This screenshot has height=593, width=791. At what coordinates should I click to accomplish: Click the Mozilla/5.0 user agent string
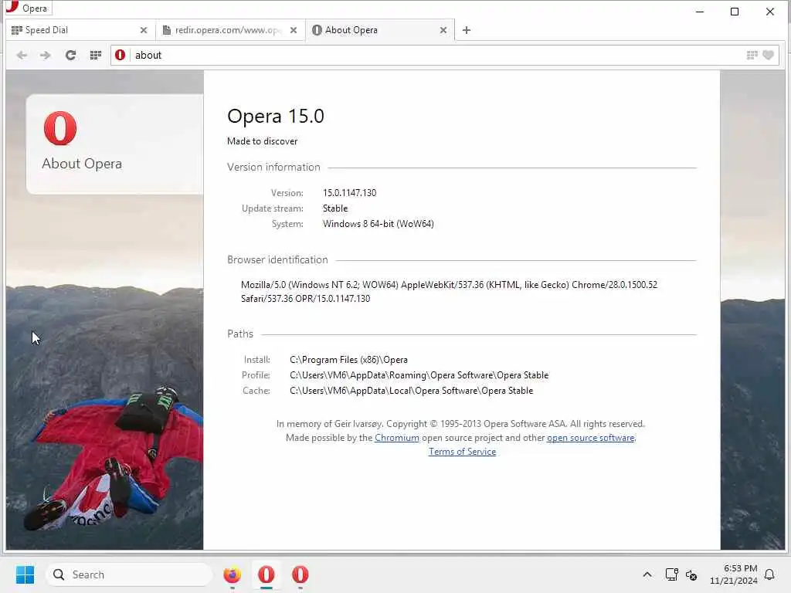[x=449, y=291]
